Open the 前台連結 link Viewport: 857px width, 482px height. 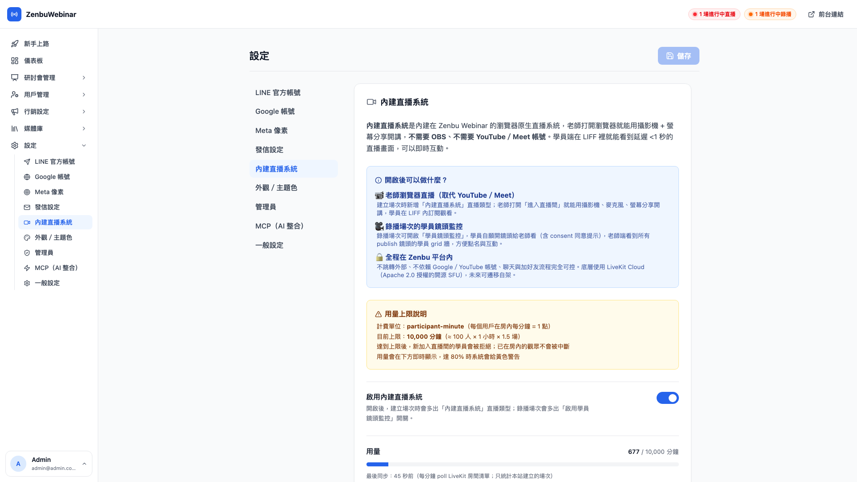pyautogui.click(x=826, y=14)
